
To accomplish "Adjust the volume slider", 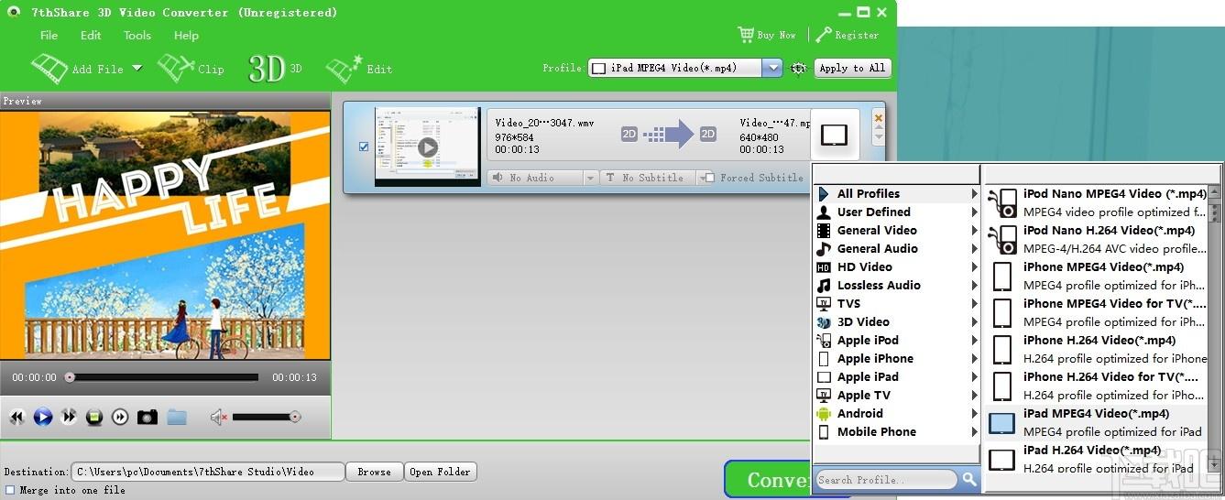I will click(x=266, y=418).
